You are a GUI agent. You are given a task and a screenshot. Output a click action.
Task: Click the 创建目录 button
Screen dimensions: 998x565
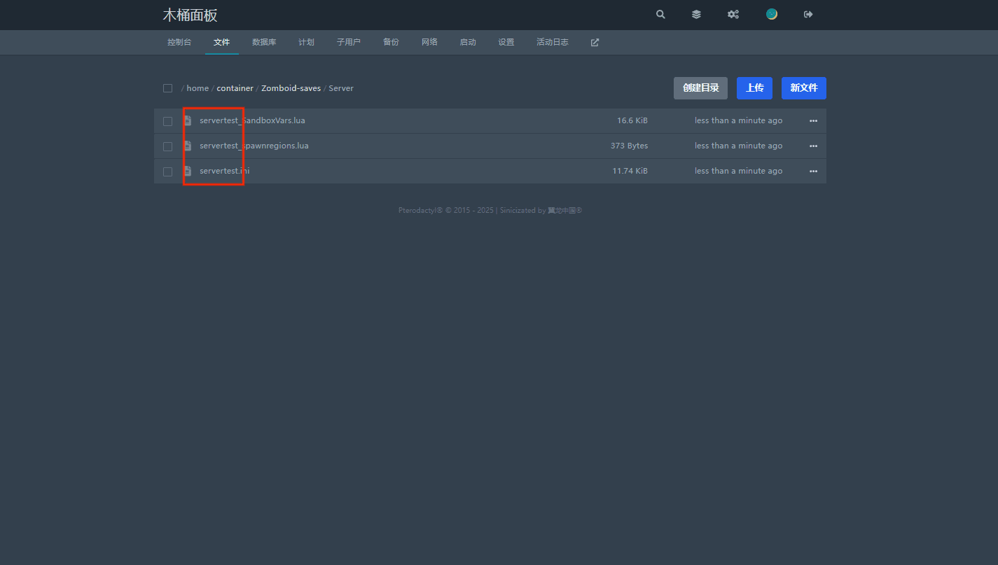tap(700, 88)
